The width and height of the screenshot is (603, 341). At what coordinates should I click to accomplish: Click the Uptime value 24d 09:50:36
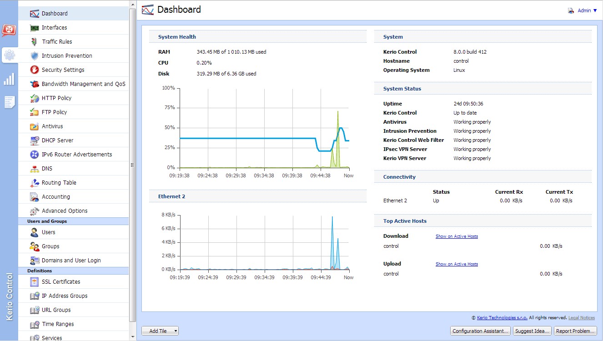[468, 104]
